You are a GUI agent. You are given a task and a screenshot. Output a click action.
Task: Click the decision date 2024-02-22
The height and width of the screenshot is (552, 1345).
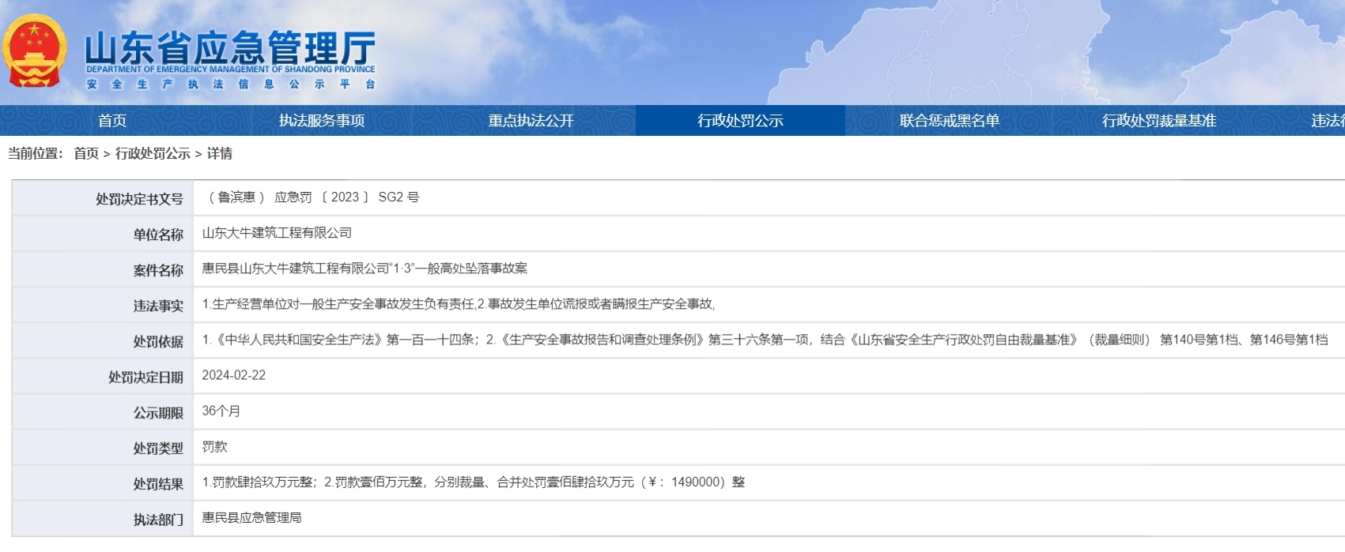(234, 375)
